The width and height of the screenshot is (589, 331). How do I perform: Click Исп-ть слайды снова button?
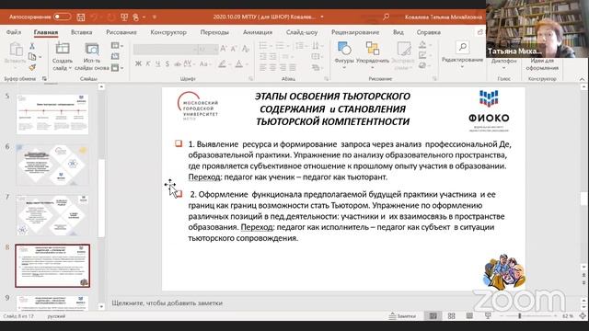click(x=92, y=57)
